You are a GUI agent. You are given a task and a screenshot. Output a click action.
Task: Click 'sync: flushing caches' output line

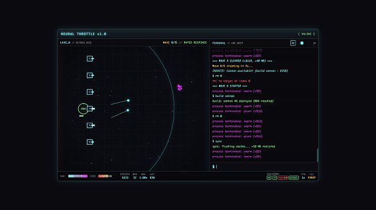244,146
